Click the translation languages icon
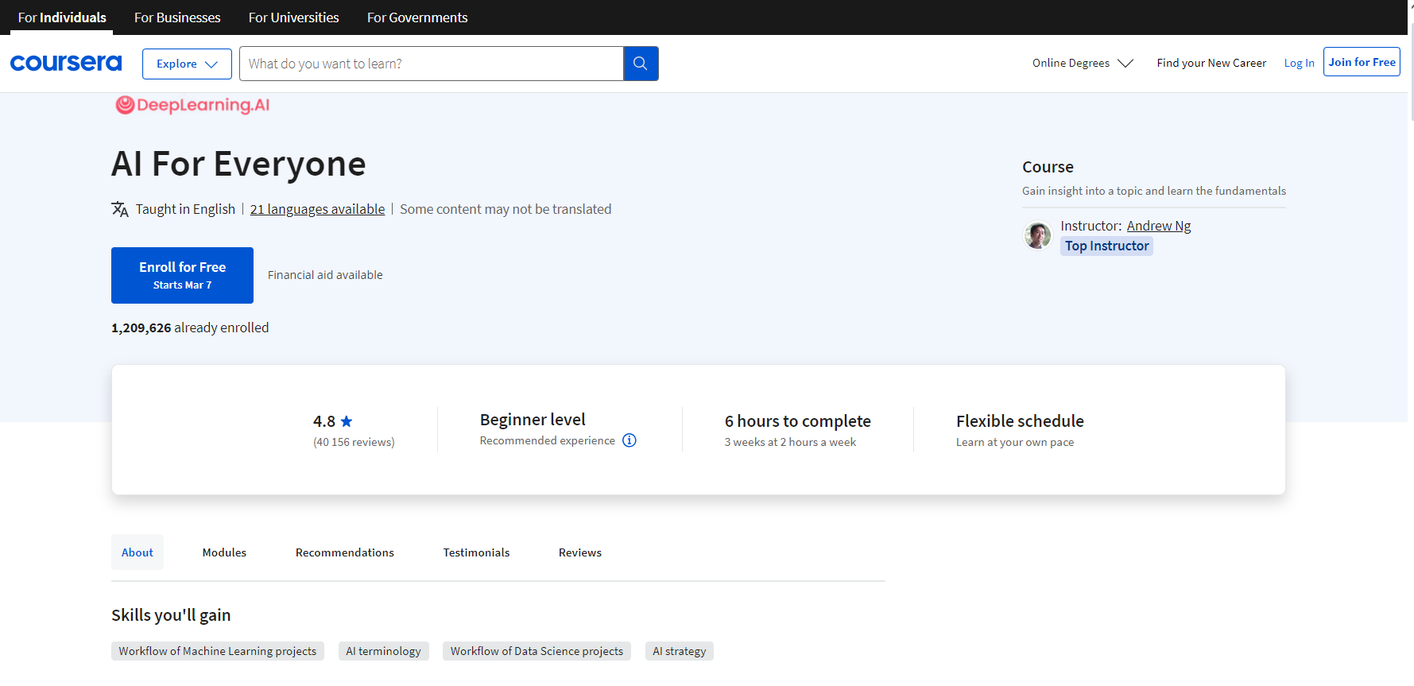Viewport: 1414px width, 686px height. 120,209
